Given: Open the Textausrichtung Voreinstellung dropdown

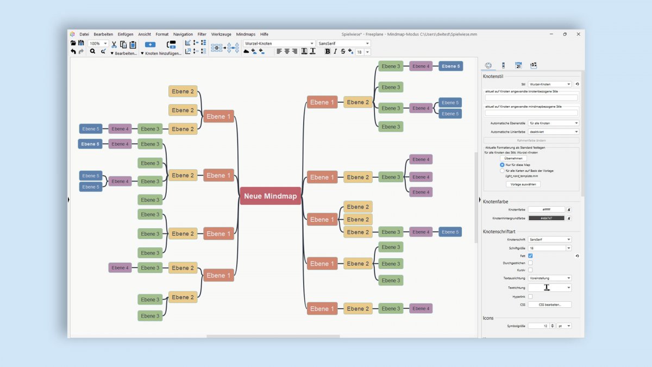Looking at the screenshot, I should tap(550, 278).
